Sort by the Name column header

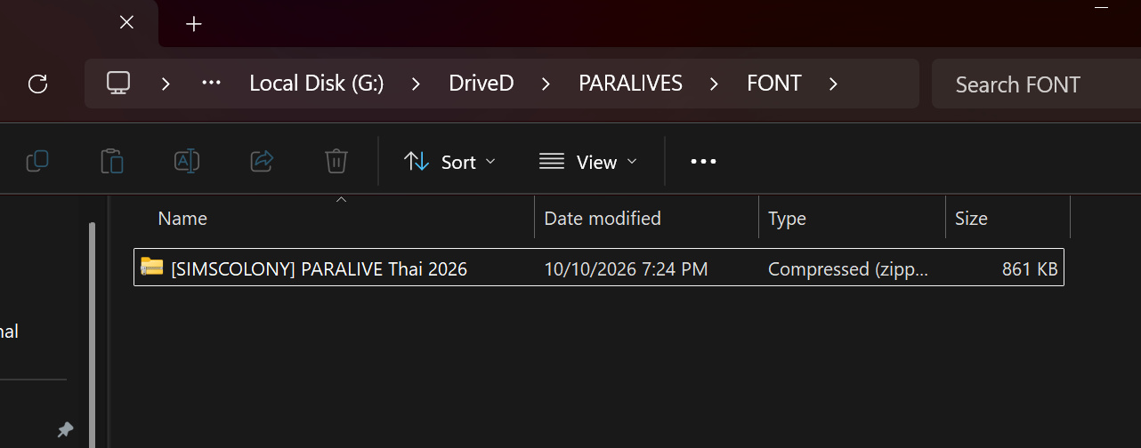tap(334, 218)
